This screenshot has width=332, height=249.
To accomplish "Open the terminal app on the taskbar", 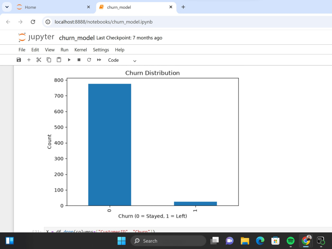I will pyautogui.click(x=321, y=241).
